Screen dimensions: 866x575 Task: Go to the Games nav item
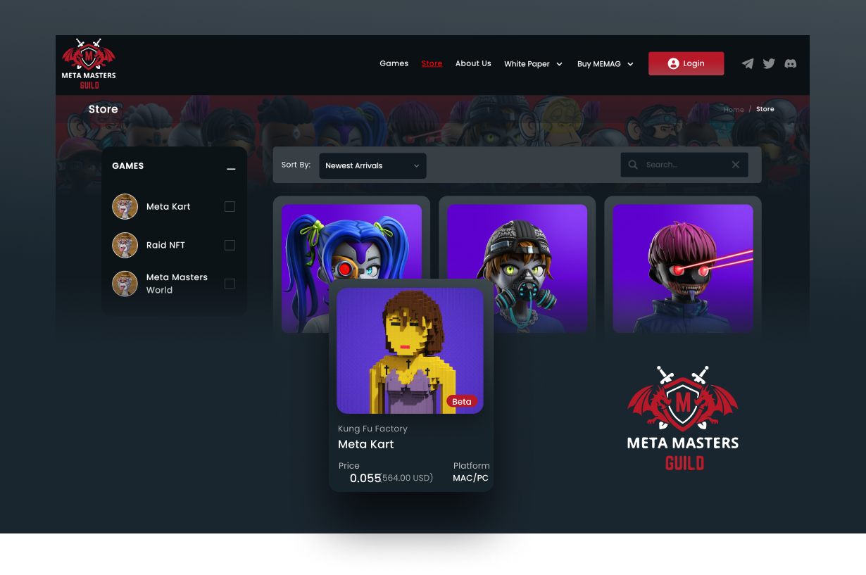click(x=394, y=63)
